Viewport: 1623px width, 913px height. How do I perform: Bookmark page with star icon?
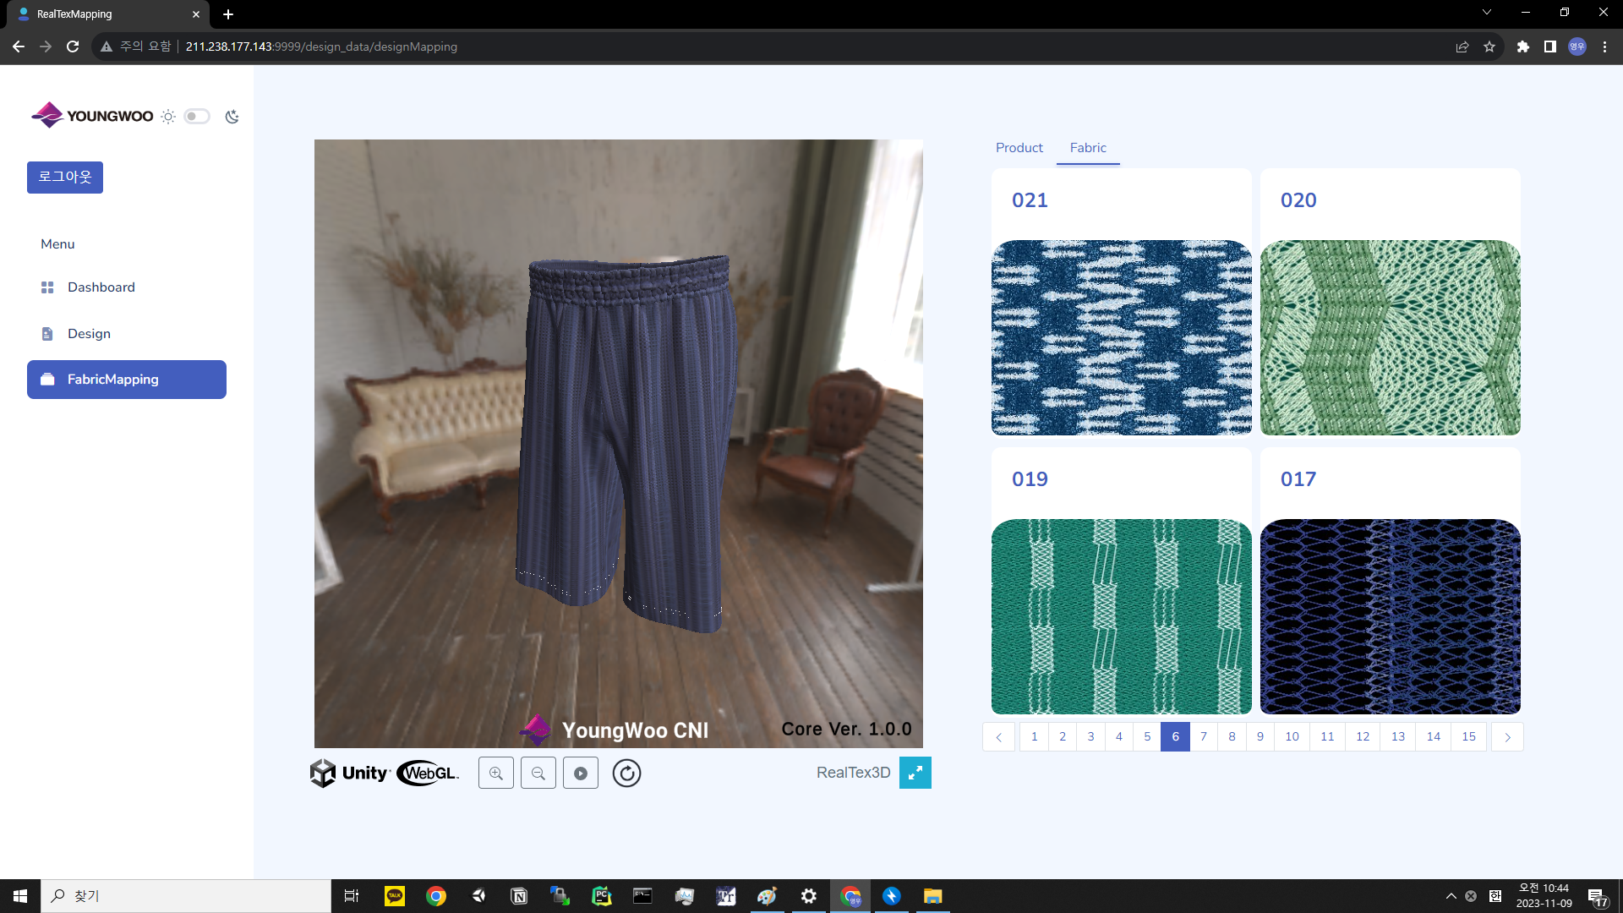(x=1489, y=46)
